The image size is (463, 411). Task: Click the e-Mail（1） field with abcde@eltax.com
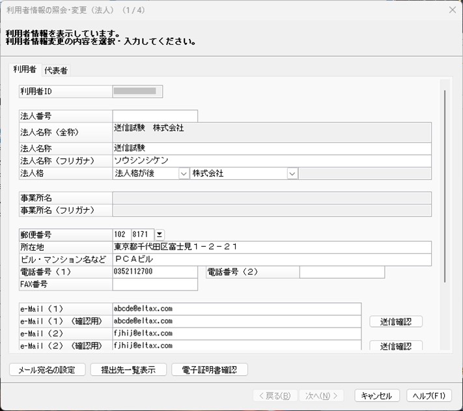coord(237,309)
